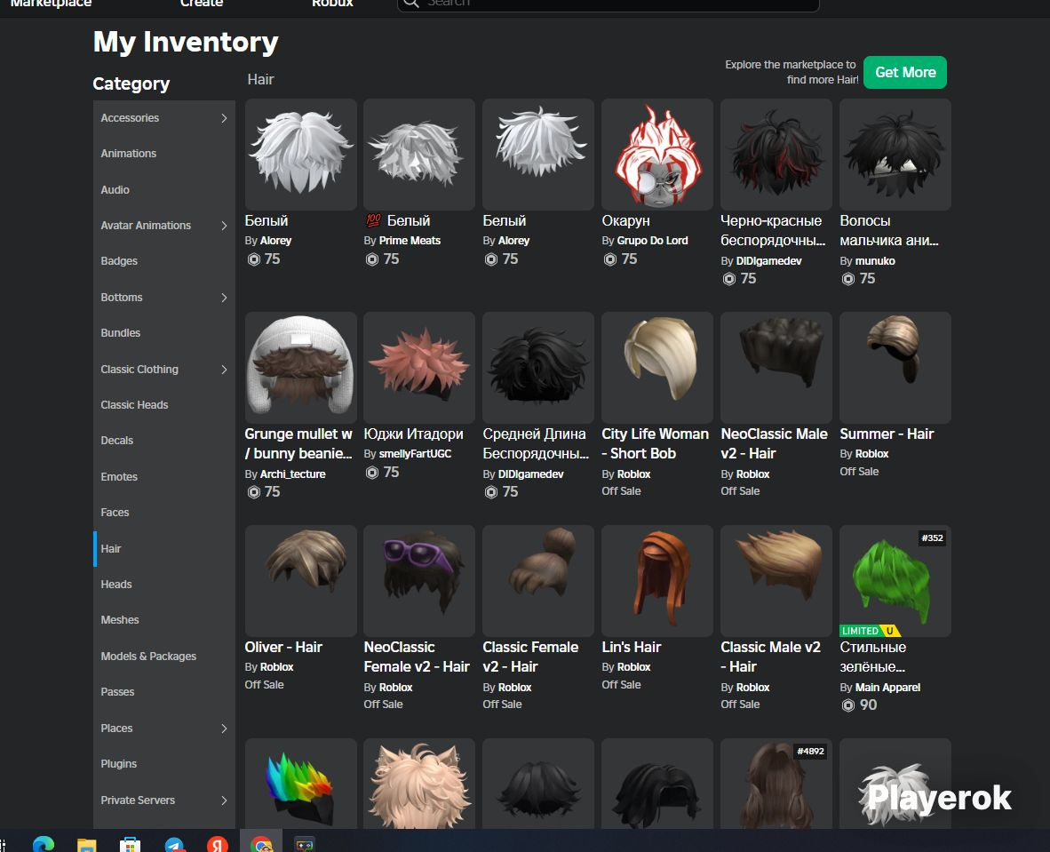Open Classic Male v2 - Hair title
Screen dimensions: 1050x852
[x=770, y=657]
